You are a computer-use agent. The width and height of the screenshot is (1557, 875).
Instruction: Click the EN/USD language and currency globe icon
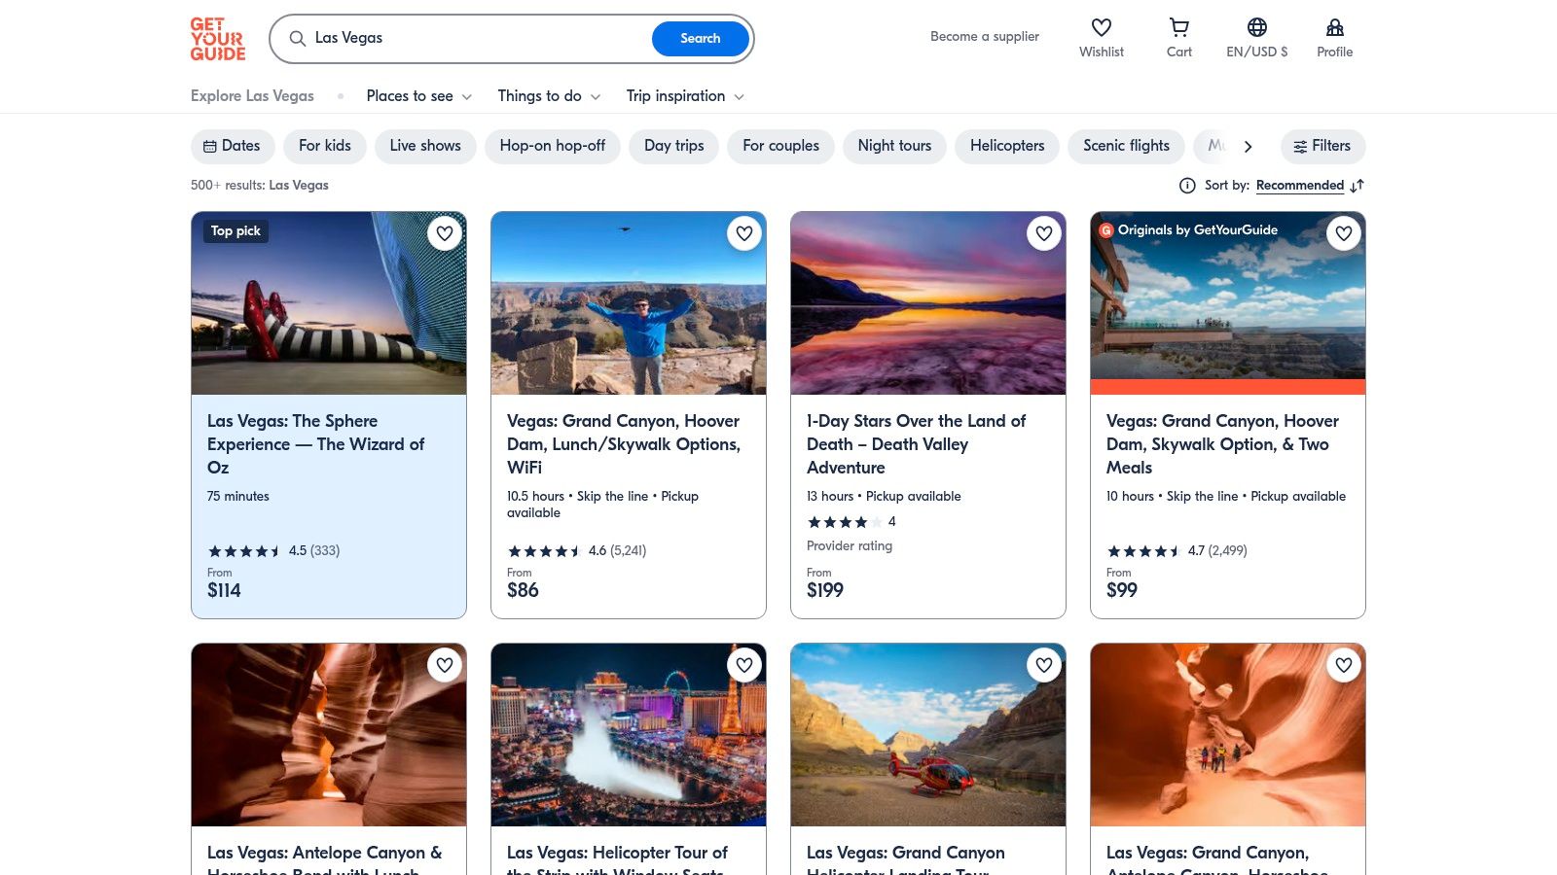tap(1256, 27)
